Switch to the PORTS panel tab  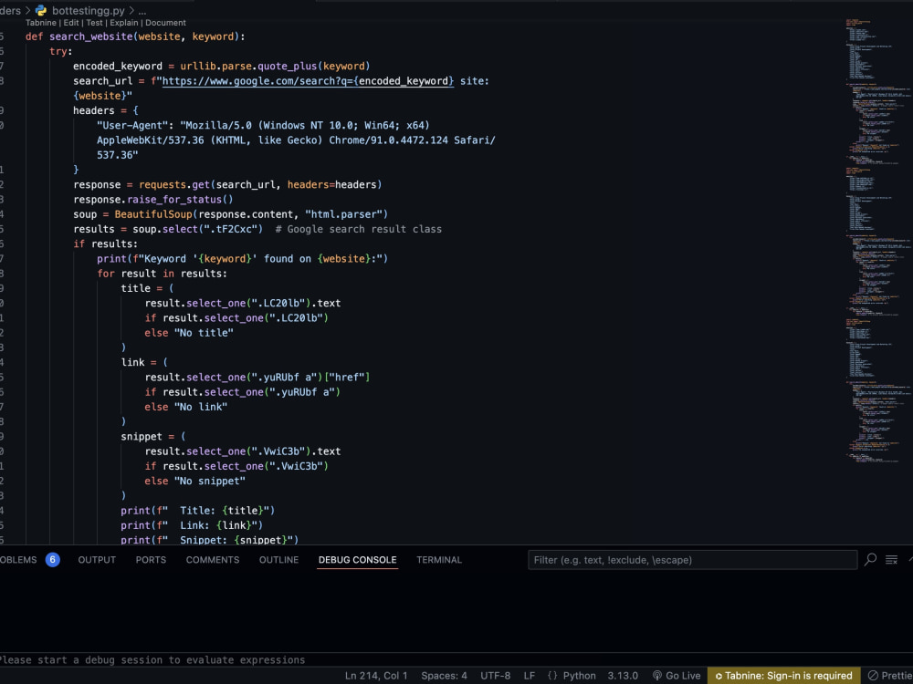(x=151, y=560)
